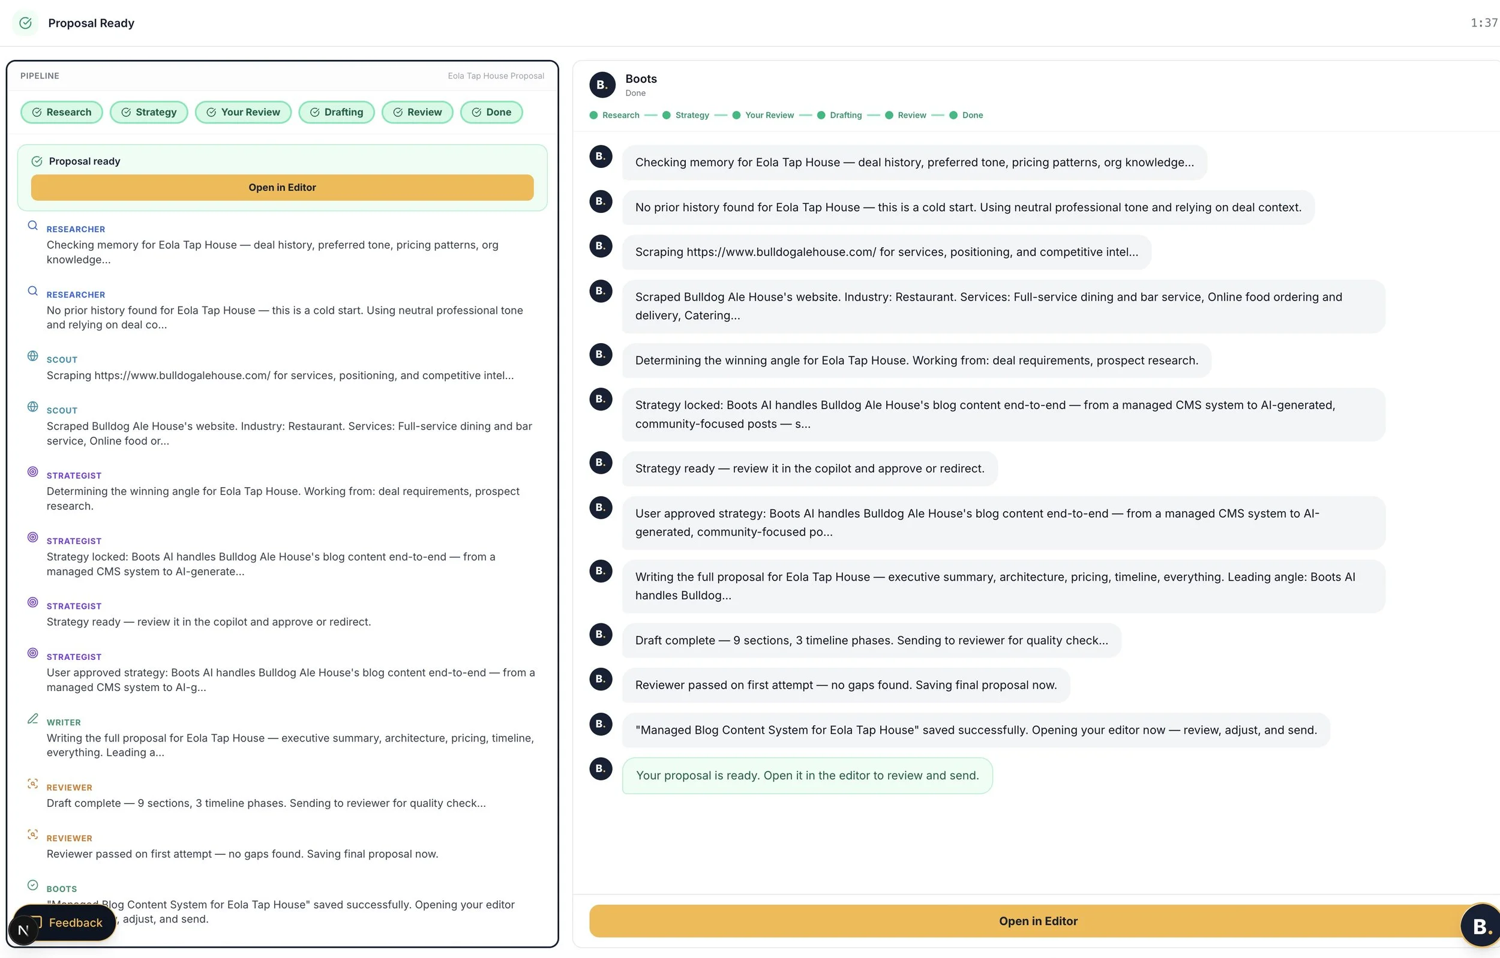The height and width of the screenshot is (958, 1500).
Task: Click the Drafting progress dot under Boots
Action: tap(821, 115)
